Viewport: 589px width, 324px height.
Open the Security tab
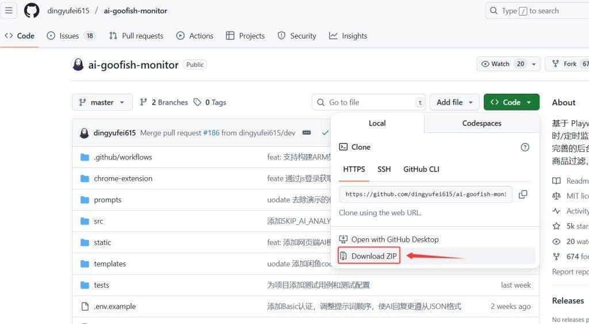(297, 36)
